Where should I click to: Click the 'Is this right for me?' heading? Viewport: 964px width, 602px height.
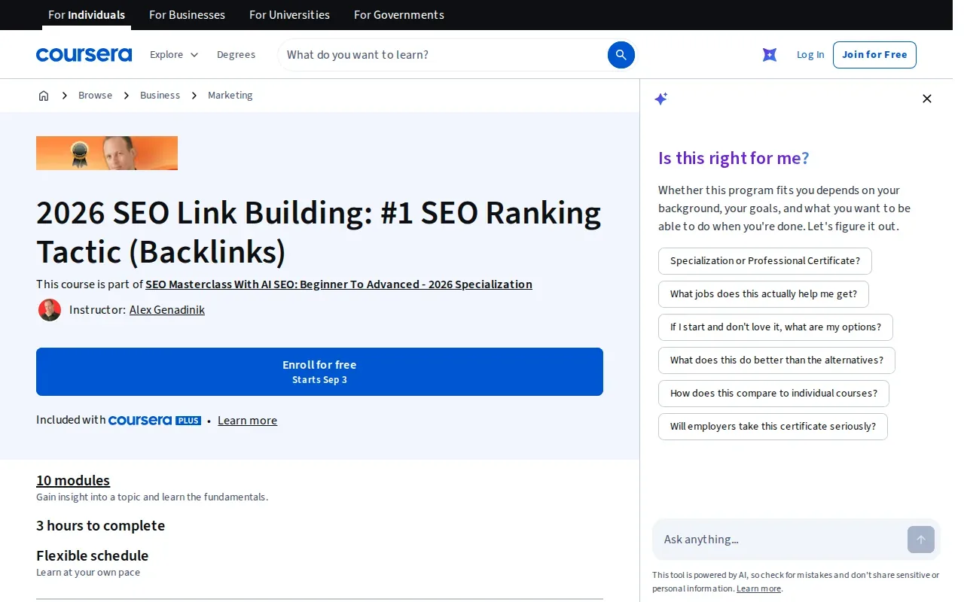[x=734, y=158]
